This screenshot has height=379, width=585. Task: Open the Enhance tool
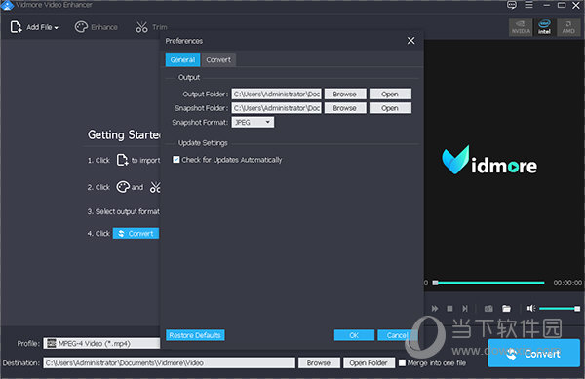(x=96, y=27)
